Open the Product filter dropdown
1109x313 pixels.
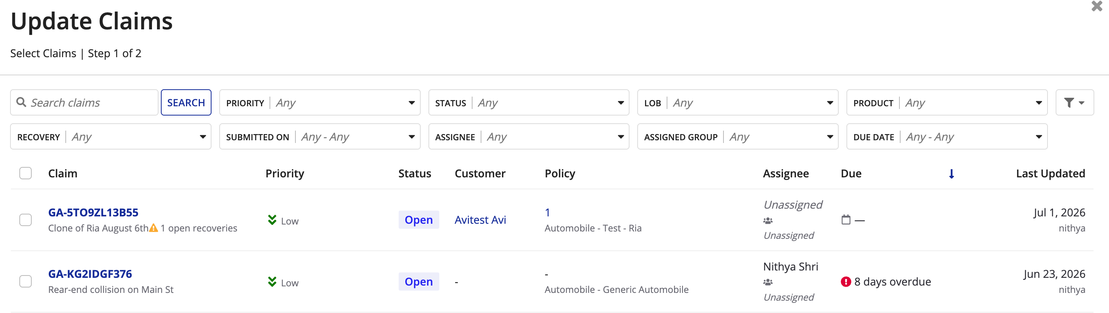point(947,102)
